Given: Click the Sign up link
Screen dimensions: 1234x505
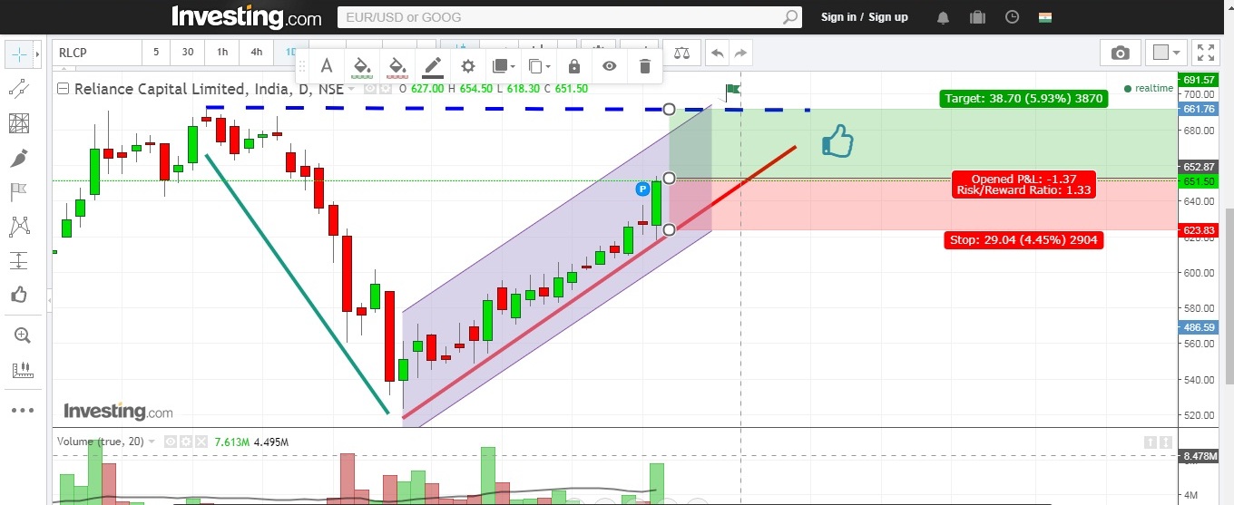Looking at the screenshot, I should point(888,17).
